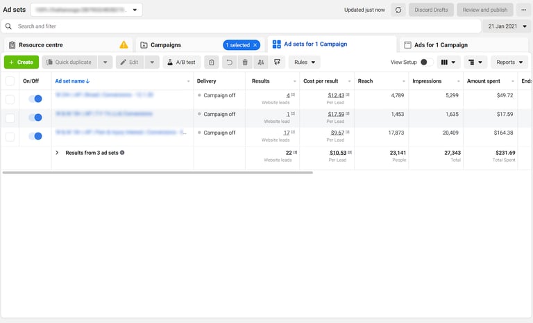Click the clipboard paste icon in toolbar
533x323 pixels.
(212, 63)
